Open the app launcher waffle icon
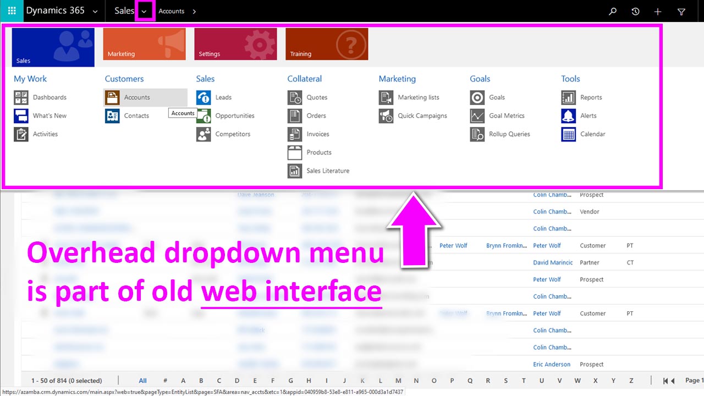 coord(12,11)
